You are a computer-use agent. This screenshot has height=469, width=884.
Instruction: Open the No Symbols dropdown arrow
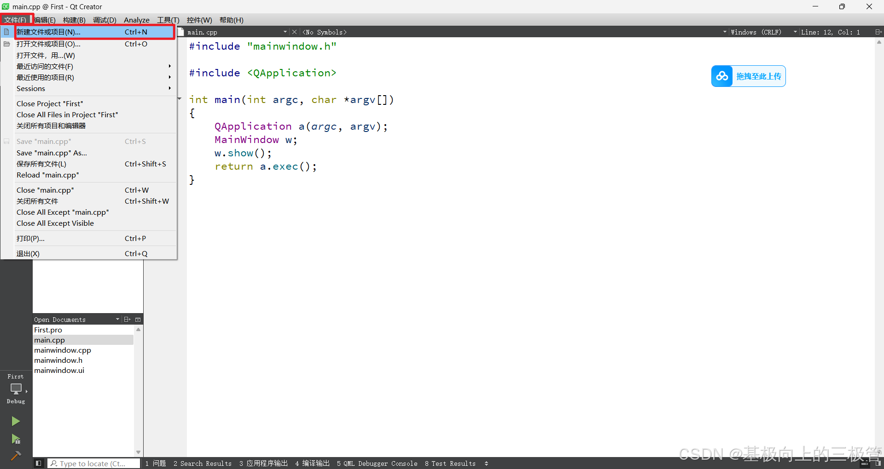725,32
